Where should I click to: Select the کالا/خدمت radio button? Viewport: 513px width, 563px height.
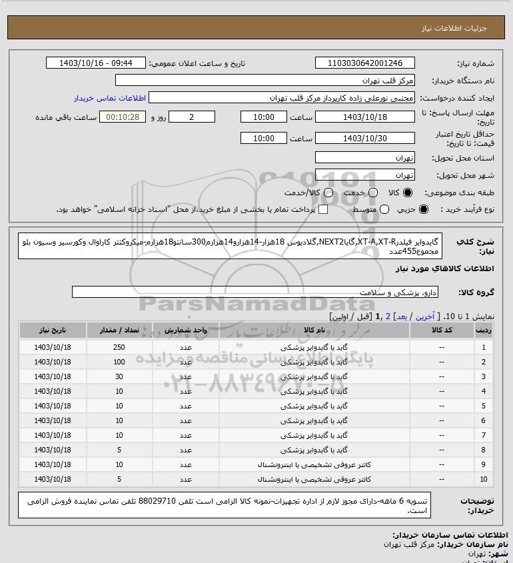pos(328,193)
